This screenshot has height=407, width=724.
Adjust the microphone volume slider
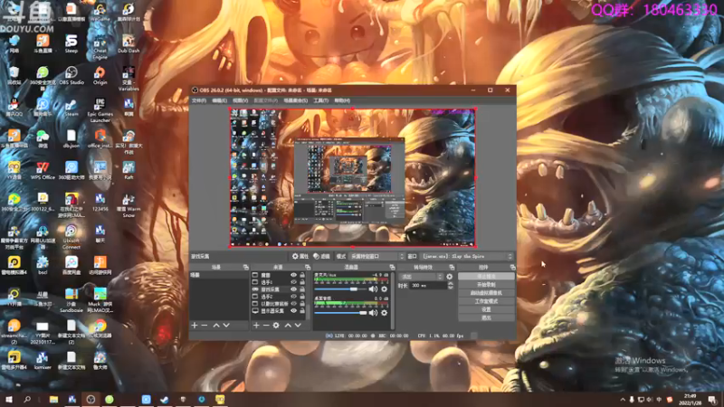(340, 289)
